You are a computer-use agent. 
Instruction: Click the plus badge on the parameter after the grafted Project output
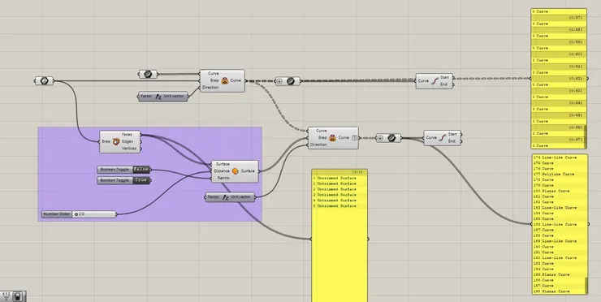380,138
